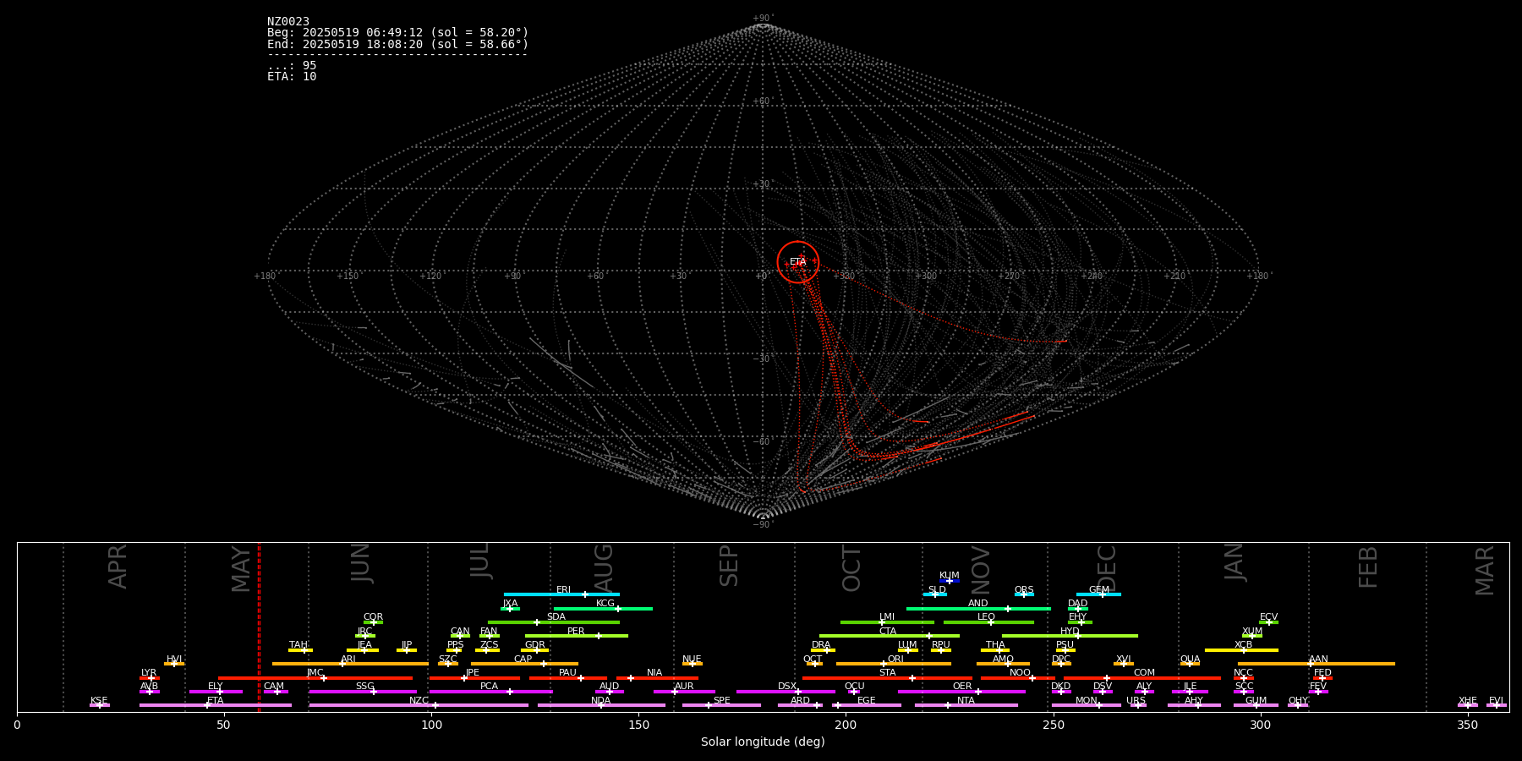Image resolution: width=1522 pixels, height=761 pixels.
Task: Click the QUA shower label
Action: 1191,659
